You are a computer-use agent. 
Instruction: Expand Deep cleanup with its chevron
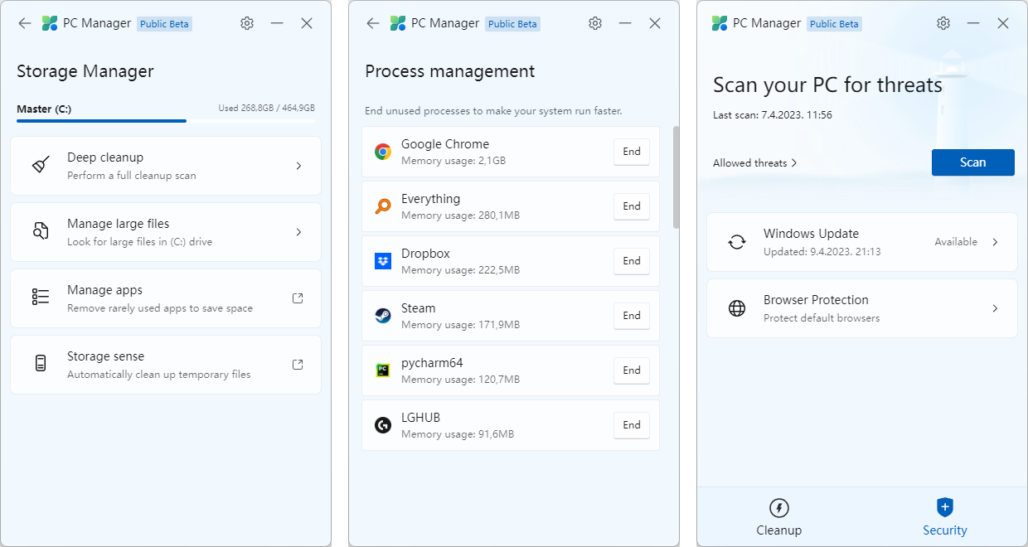click(x=298, y=166)
